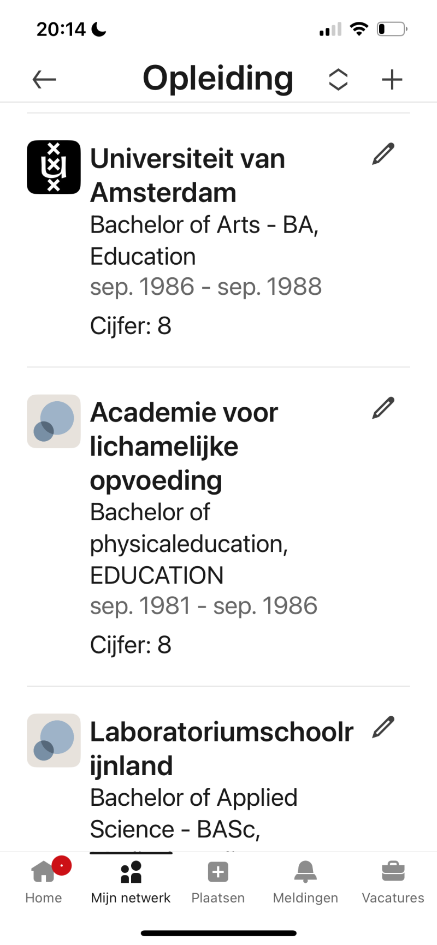Tap the iOS home indicator bar
Screen dimensions: 437x945
point(218,933)
